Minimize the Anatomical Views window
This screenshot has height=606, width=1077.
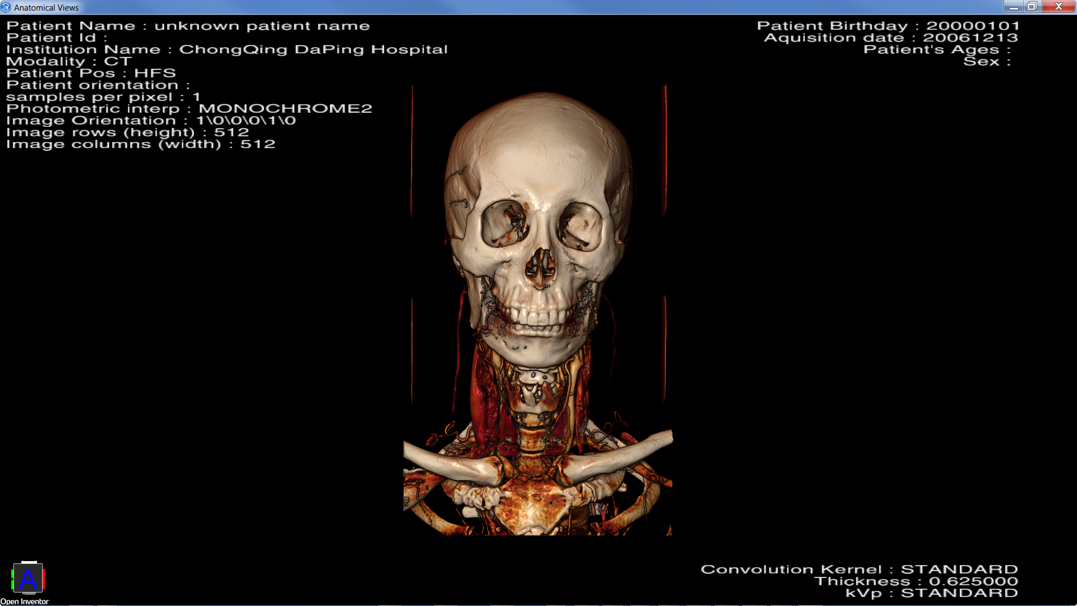point(1013,7)
